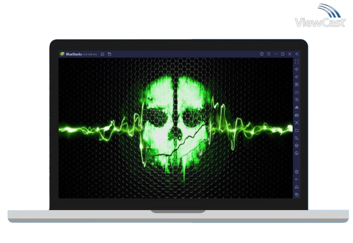The width and height of the screenshot is (353, 243).
Task: Click the square play-arrow sidebar icon
Action: (297, 85)
